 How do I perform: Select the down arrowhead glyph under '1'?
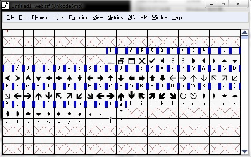[x=38, y=77]
